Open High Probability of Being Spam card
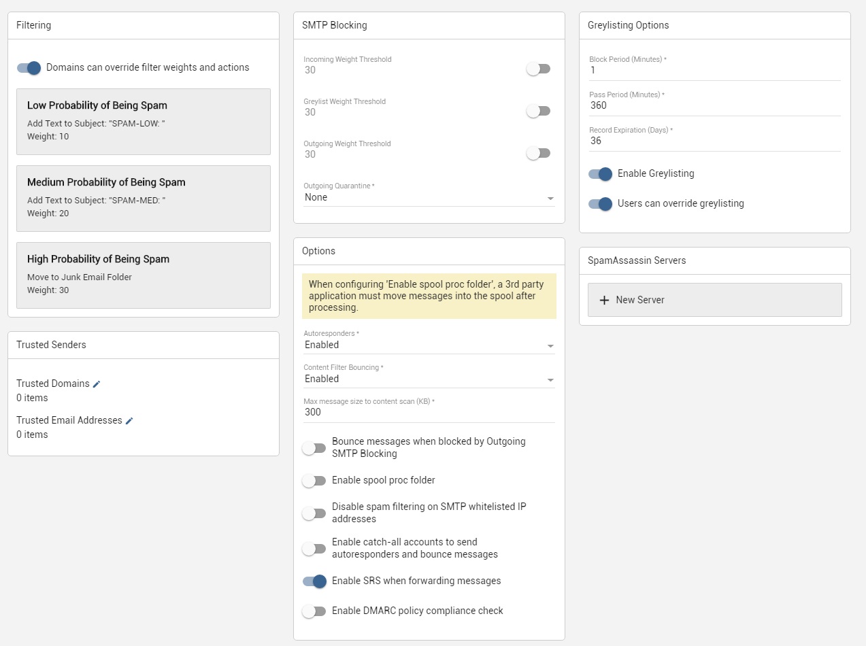The image size is (866, 646). pyautogui.click(x=144, y=275)
